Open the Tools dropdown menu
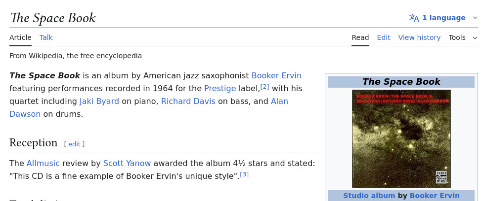Viewport: 482px width, 201px height. coord(463,37)
